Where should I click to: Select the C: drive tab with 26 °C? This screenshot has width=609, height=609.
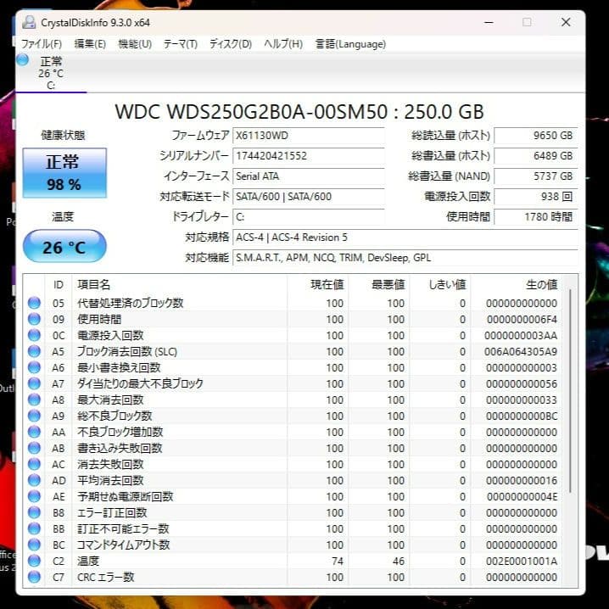point(51,73)
